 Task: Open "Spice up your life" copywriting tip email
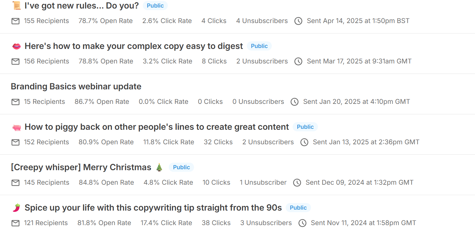153,208
